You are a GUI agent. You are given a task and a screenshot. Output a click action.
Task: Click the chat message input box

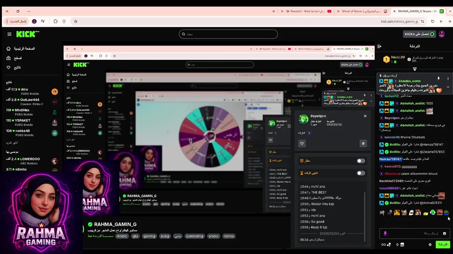coord(415,234)
